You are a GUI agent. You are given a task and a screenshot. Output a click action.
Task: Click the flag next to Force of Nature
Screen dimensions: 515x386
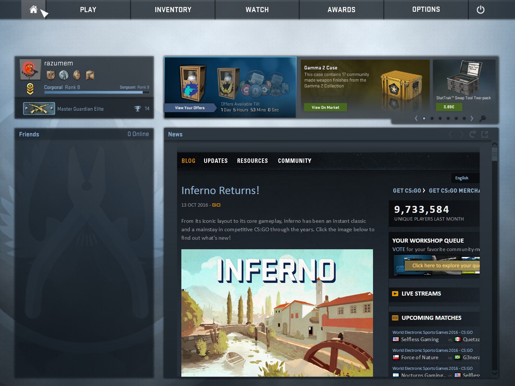396,357
